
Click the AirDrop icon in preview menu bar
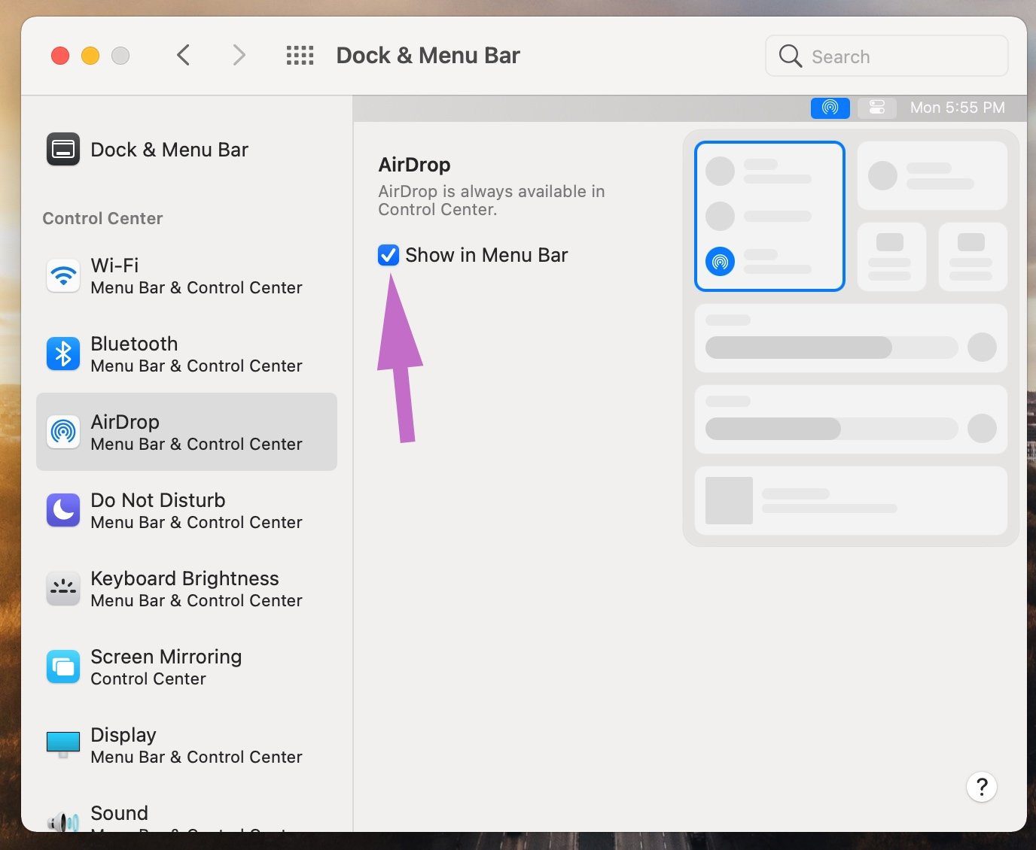tap(830, 108)
